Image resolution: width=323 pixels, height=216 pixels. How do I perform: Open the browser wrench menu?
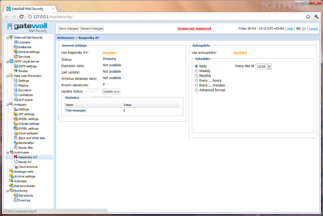point(316,16)
